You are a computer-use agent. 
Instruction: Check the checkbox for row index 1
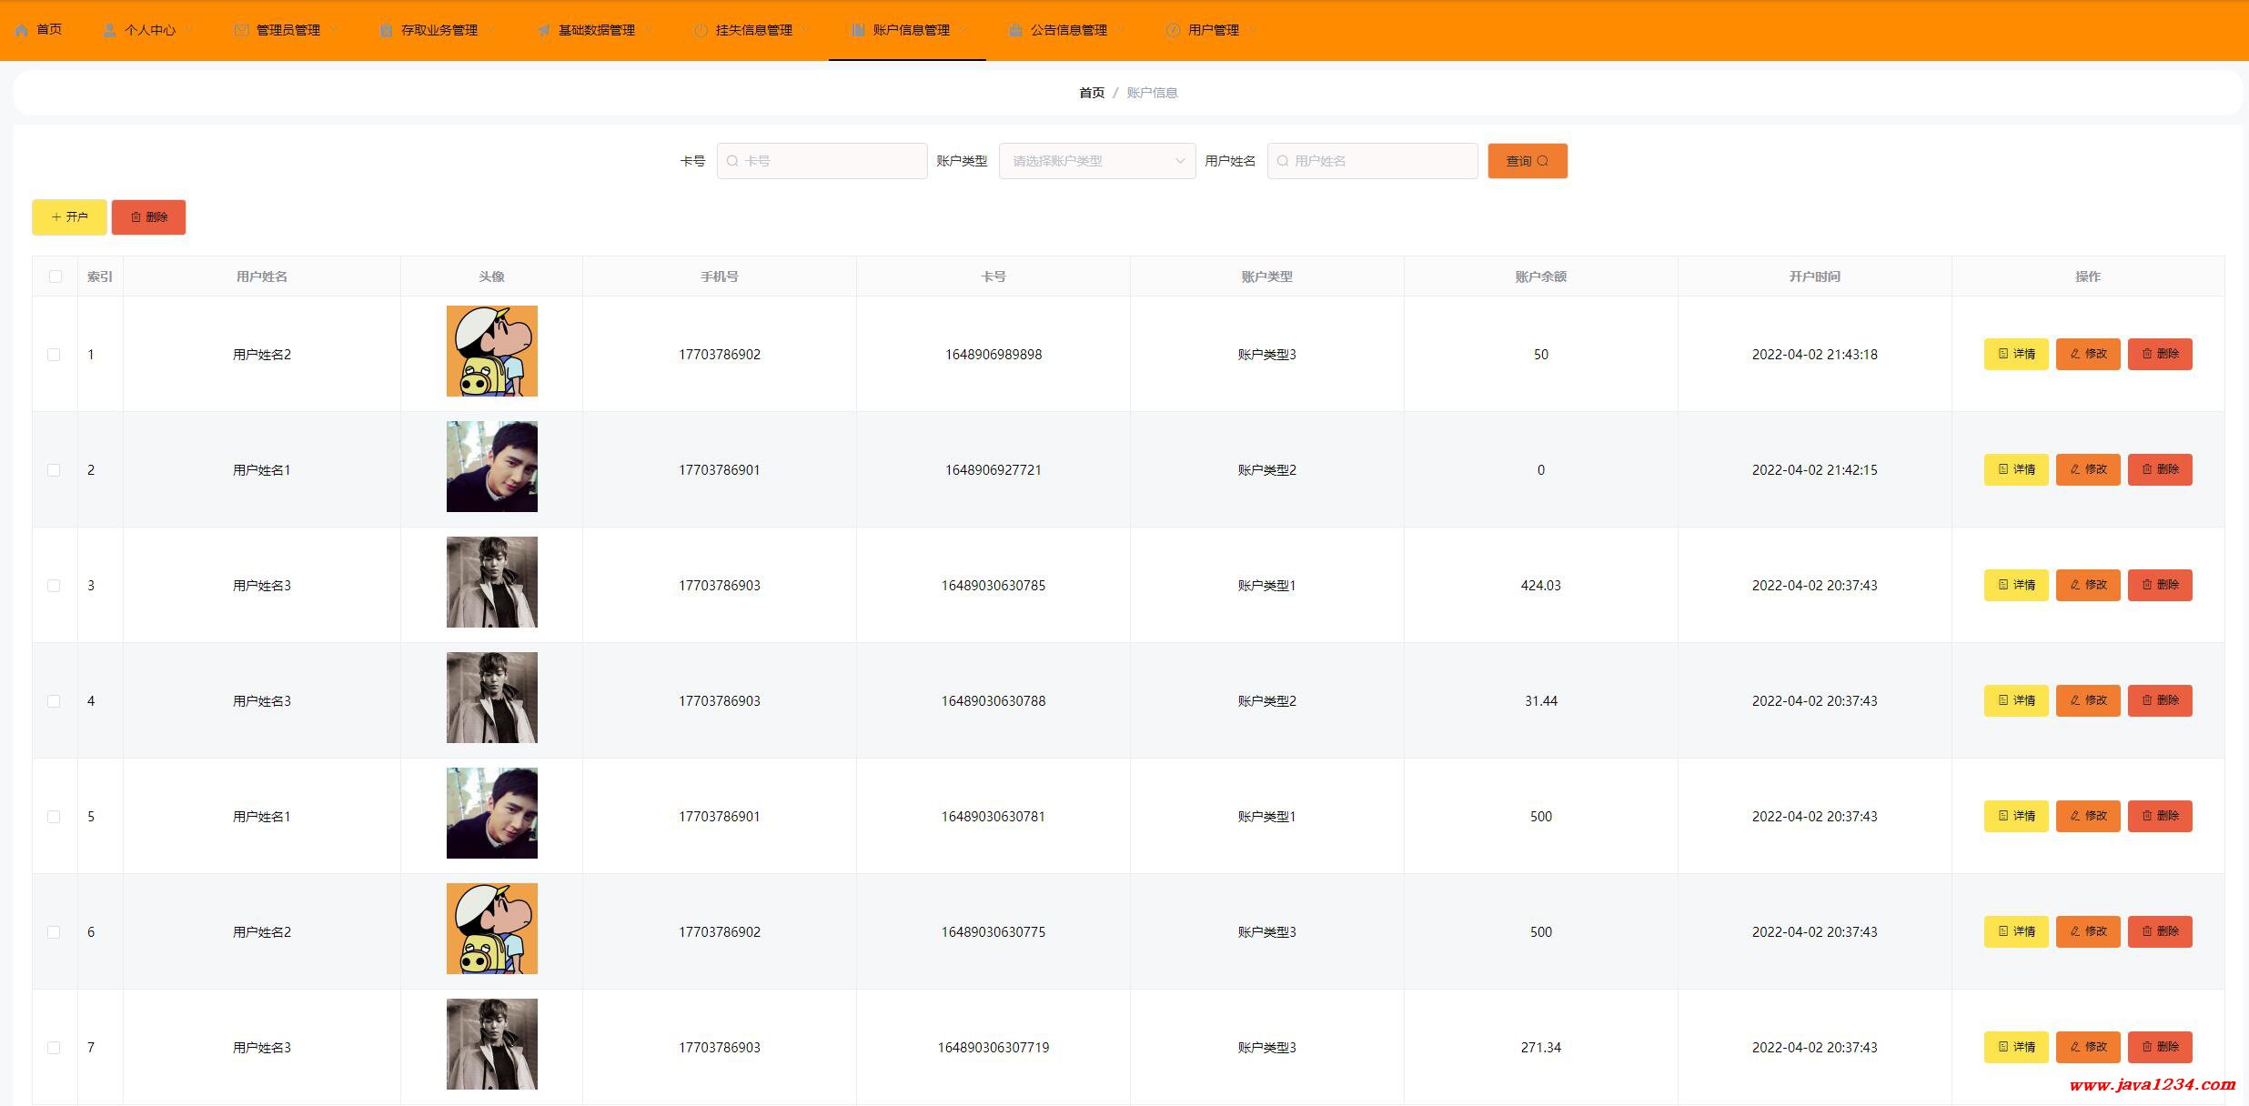point(54,355)
